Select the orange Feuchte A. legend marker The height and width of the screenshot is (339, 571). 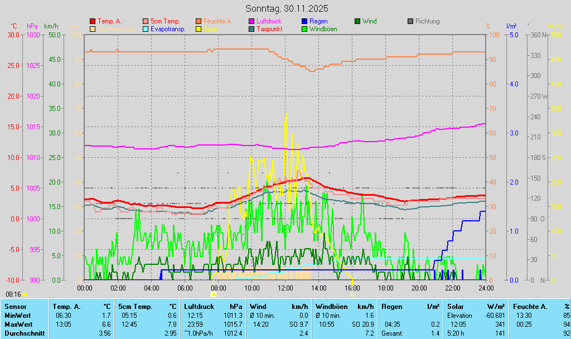click(x=199, y=21)
